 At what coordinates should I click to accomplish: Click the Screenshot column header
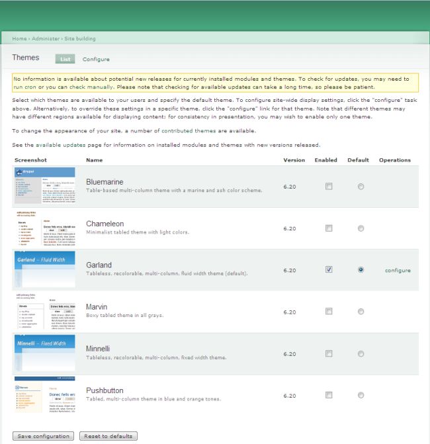tap(30, 160)
